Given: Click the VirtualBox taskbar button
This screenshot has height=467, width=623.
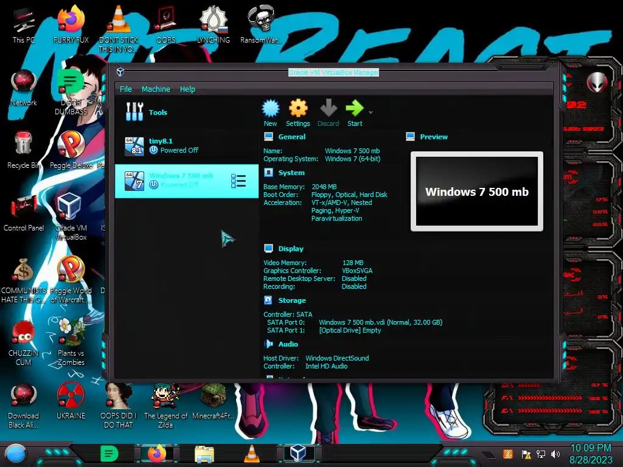Looking at the screenshot, I should pos(298,453).
